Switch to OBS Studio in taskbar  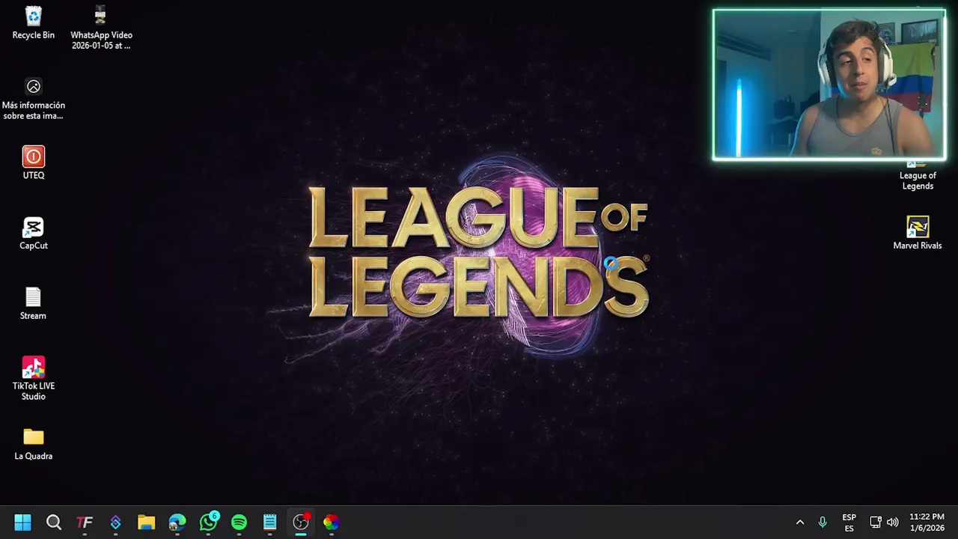(x=301, y=523)
